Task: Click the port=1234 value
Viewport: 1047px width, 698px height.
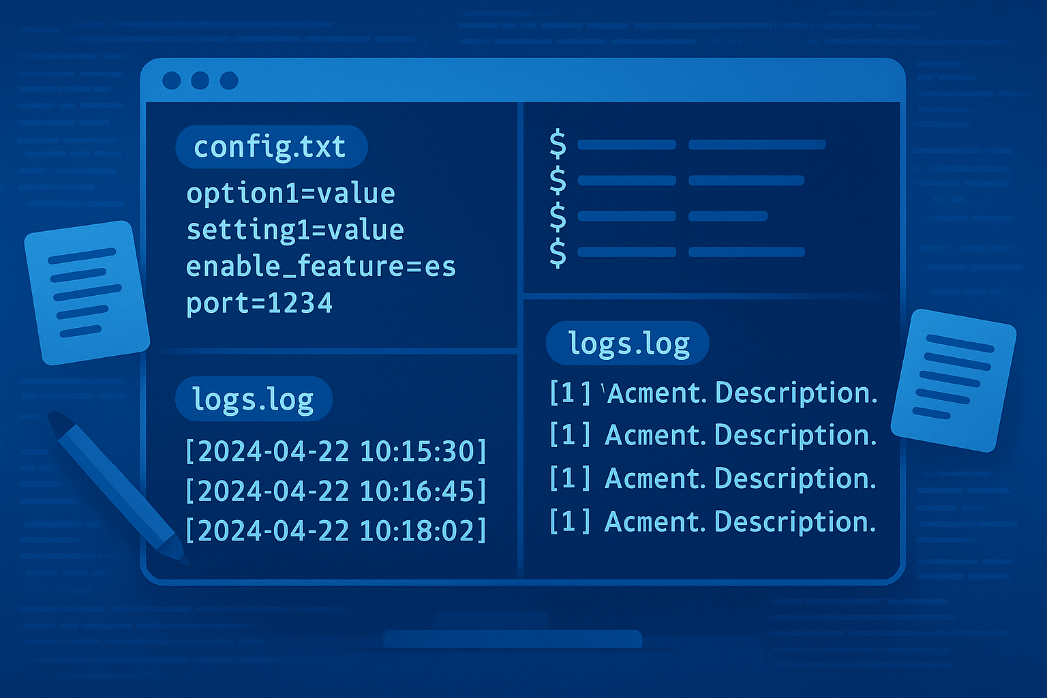Action: tap(259, 303)
